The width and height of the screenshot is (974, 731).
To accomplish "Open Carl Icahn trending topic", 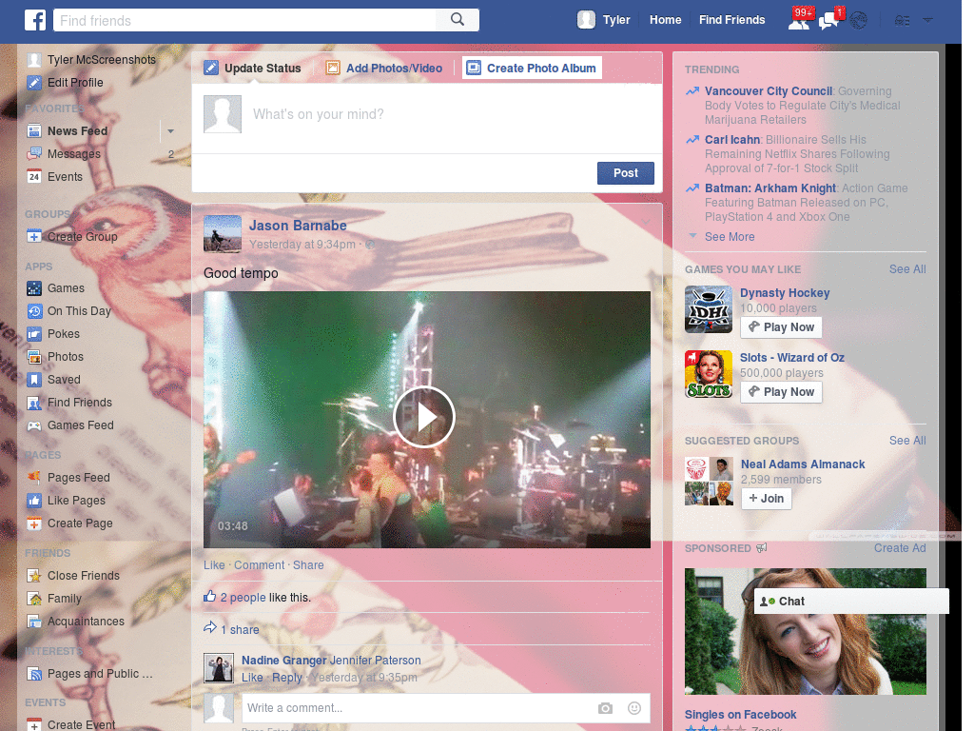I will tap(732, 140).
